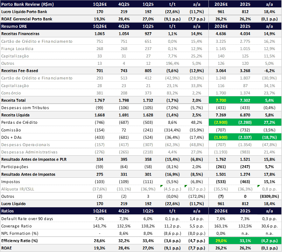Select the Despesas Operacionais row label

[x=25, y=145]
